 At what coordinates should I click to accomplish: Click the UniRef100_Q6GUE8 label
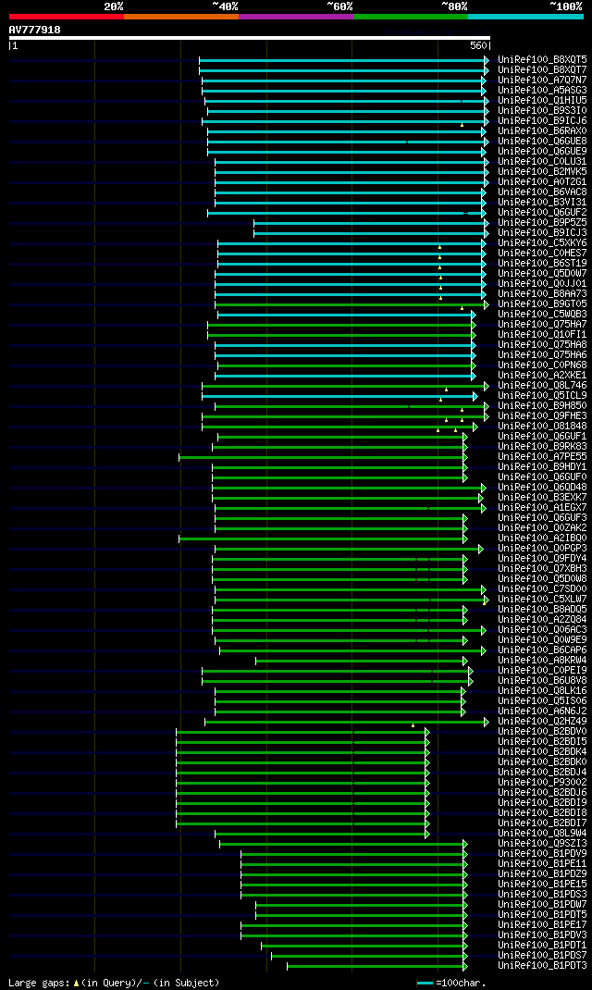click(x=542, y=141)
